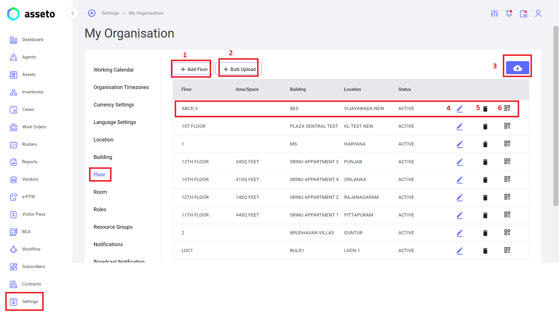Delete the ABCD 3 floor

(x=485, y=109)
